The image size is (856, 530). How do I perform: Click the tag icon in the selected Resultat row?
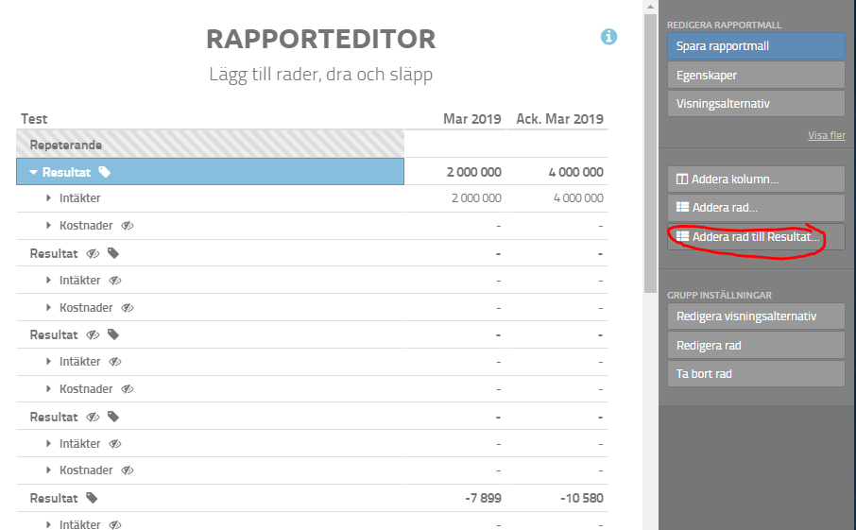tap(104, 172)
